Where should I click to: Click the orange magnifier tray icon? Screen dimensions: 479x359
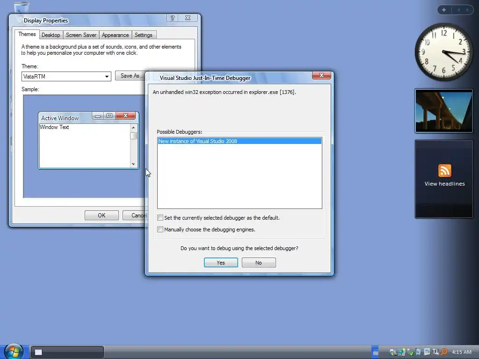pos(444,352)
